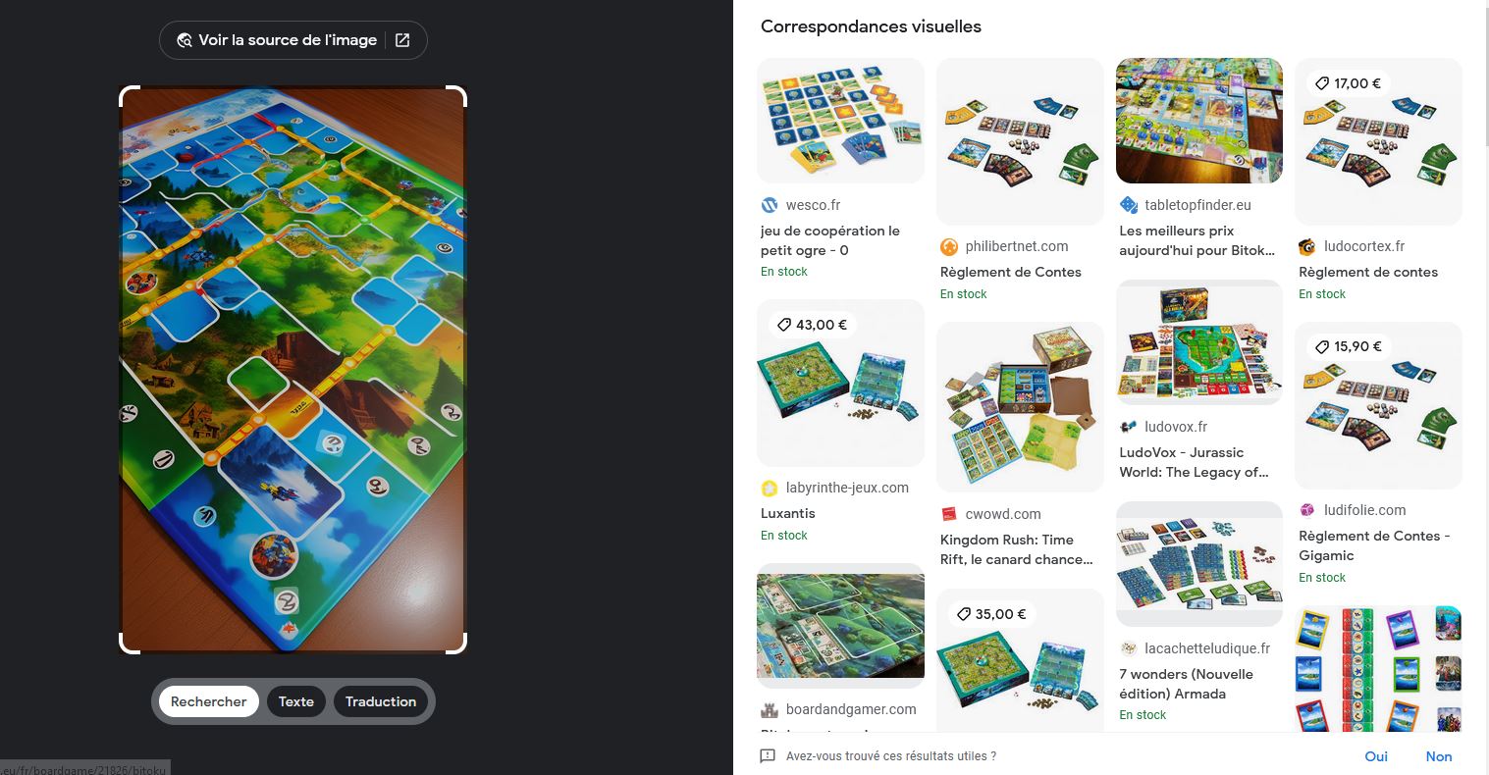Open the external link icon for image source

(402, 40)
